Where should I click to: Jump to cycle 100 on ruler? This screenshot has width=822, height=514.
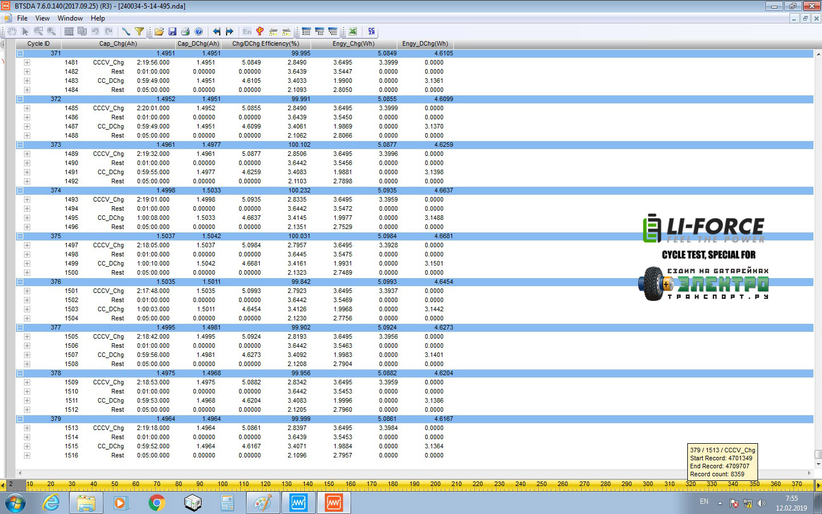[x=223, y=485]
